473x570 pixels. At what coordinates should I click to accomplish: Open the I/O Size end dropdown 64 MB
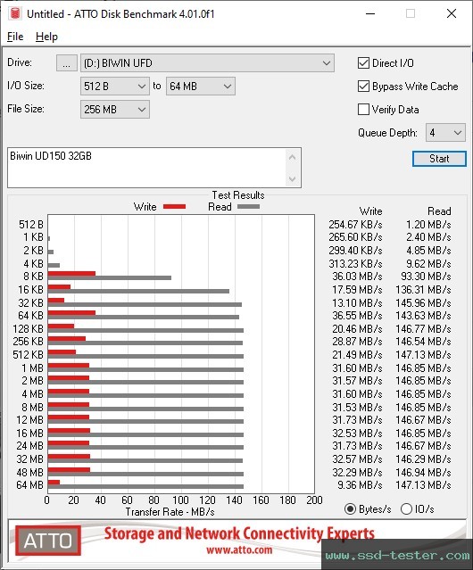point(201,87)
